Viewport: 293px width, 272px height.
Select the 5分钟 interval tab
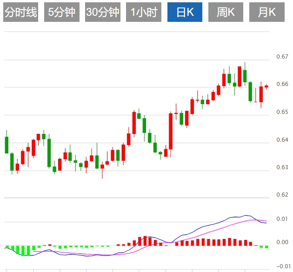coord(62,12)
